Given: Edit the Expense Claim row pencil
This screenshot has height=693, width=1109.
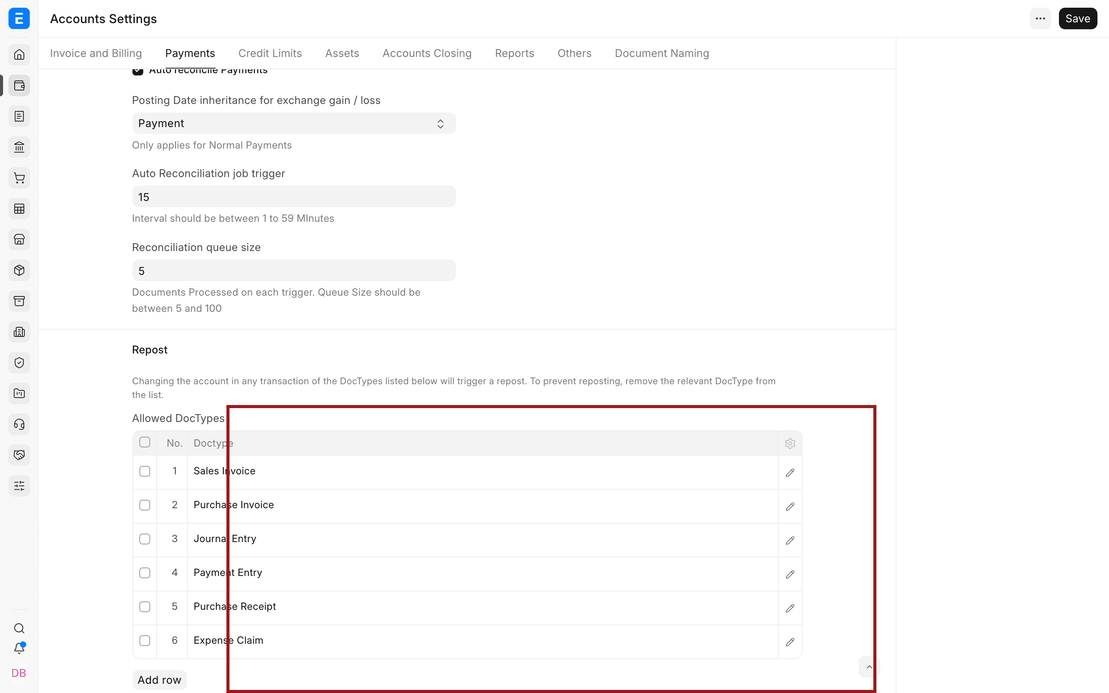Looking at the screenshot, I should [790, 642].
